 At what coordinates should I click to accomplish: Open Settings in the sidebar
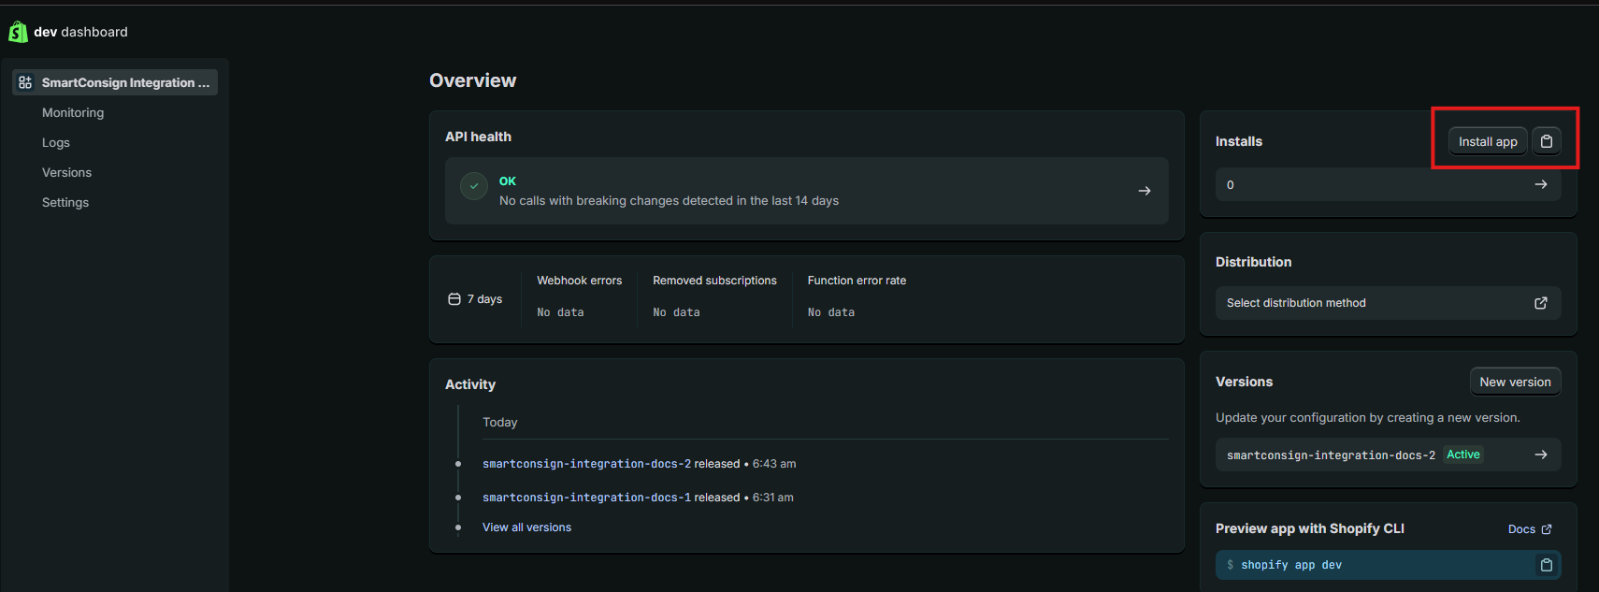pos(65,202)
